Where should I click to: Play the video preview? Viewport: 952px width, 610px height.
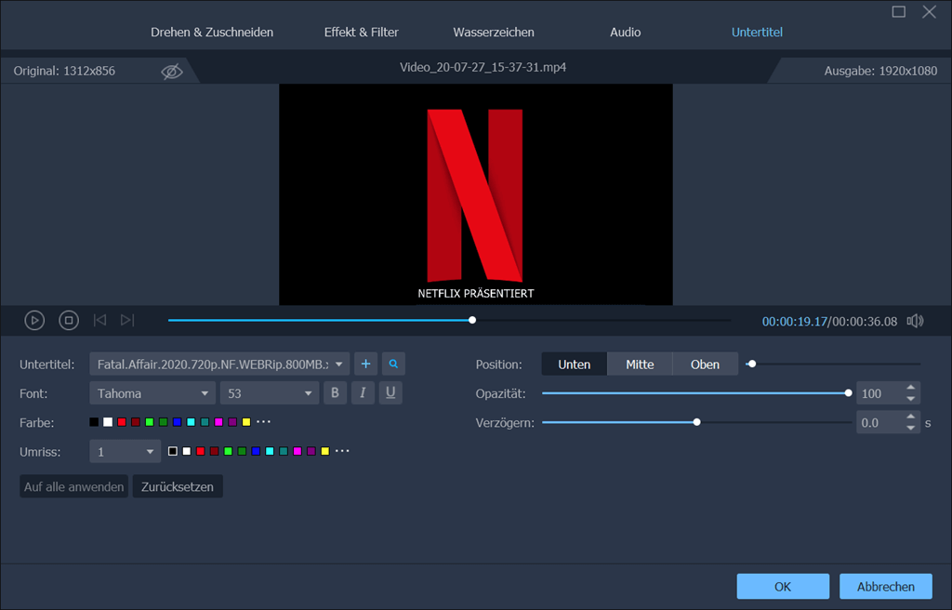coord(34,320)
